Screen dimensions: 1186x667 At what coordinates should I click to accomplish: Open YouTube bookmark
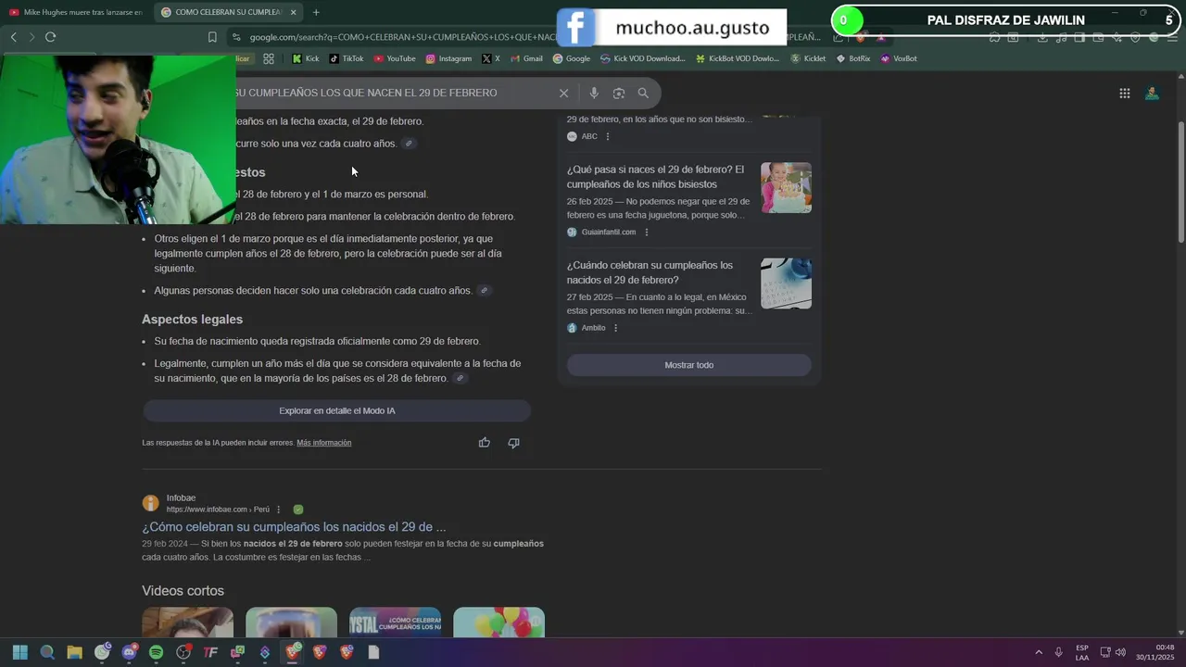(x=395, y=58)
